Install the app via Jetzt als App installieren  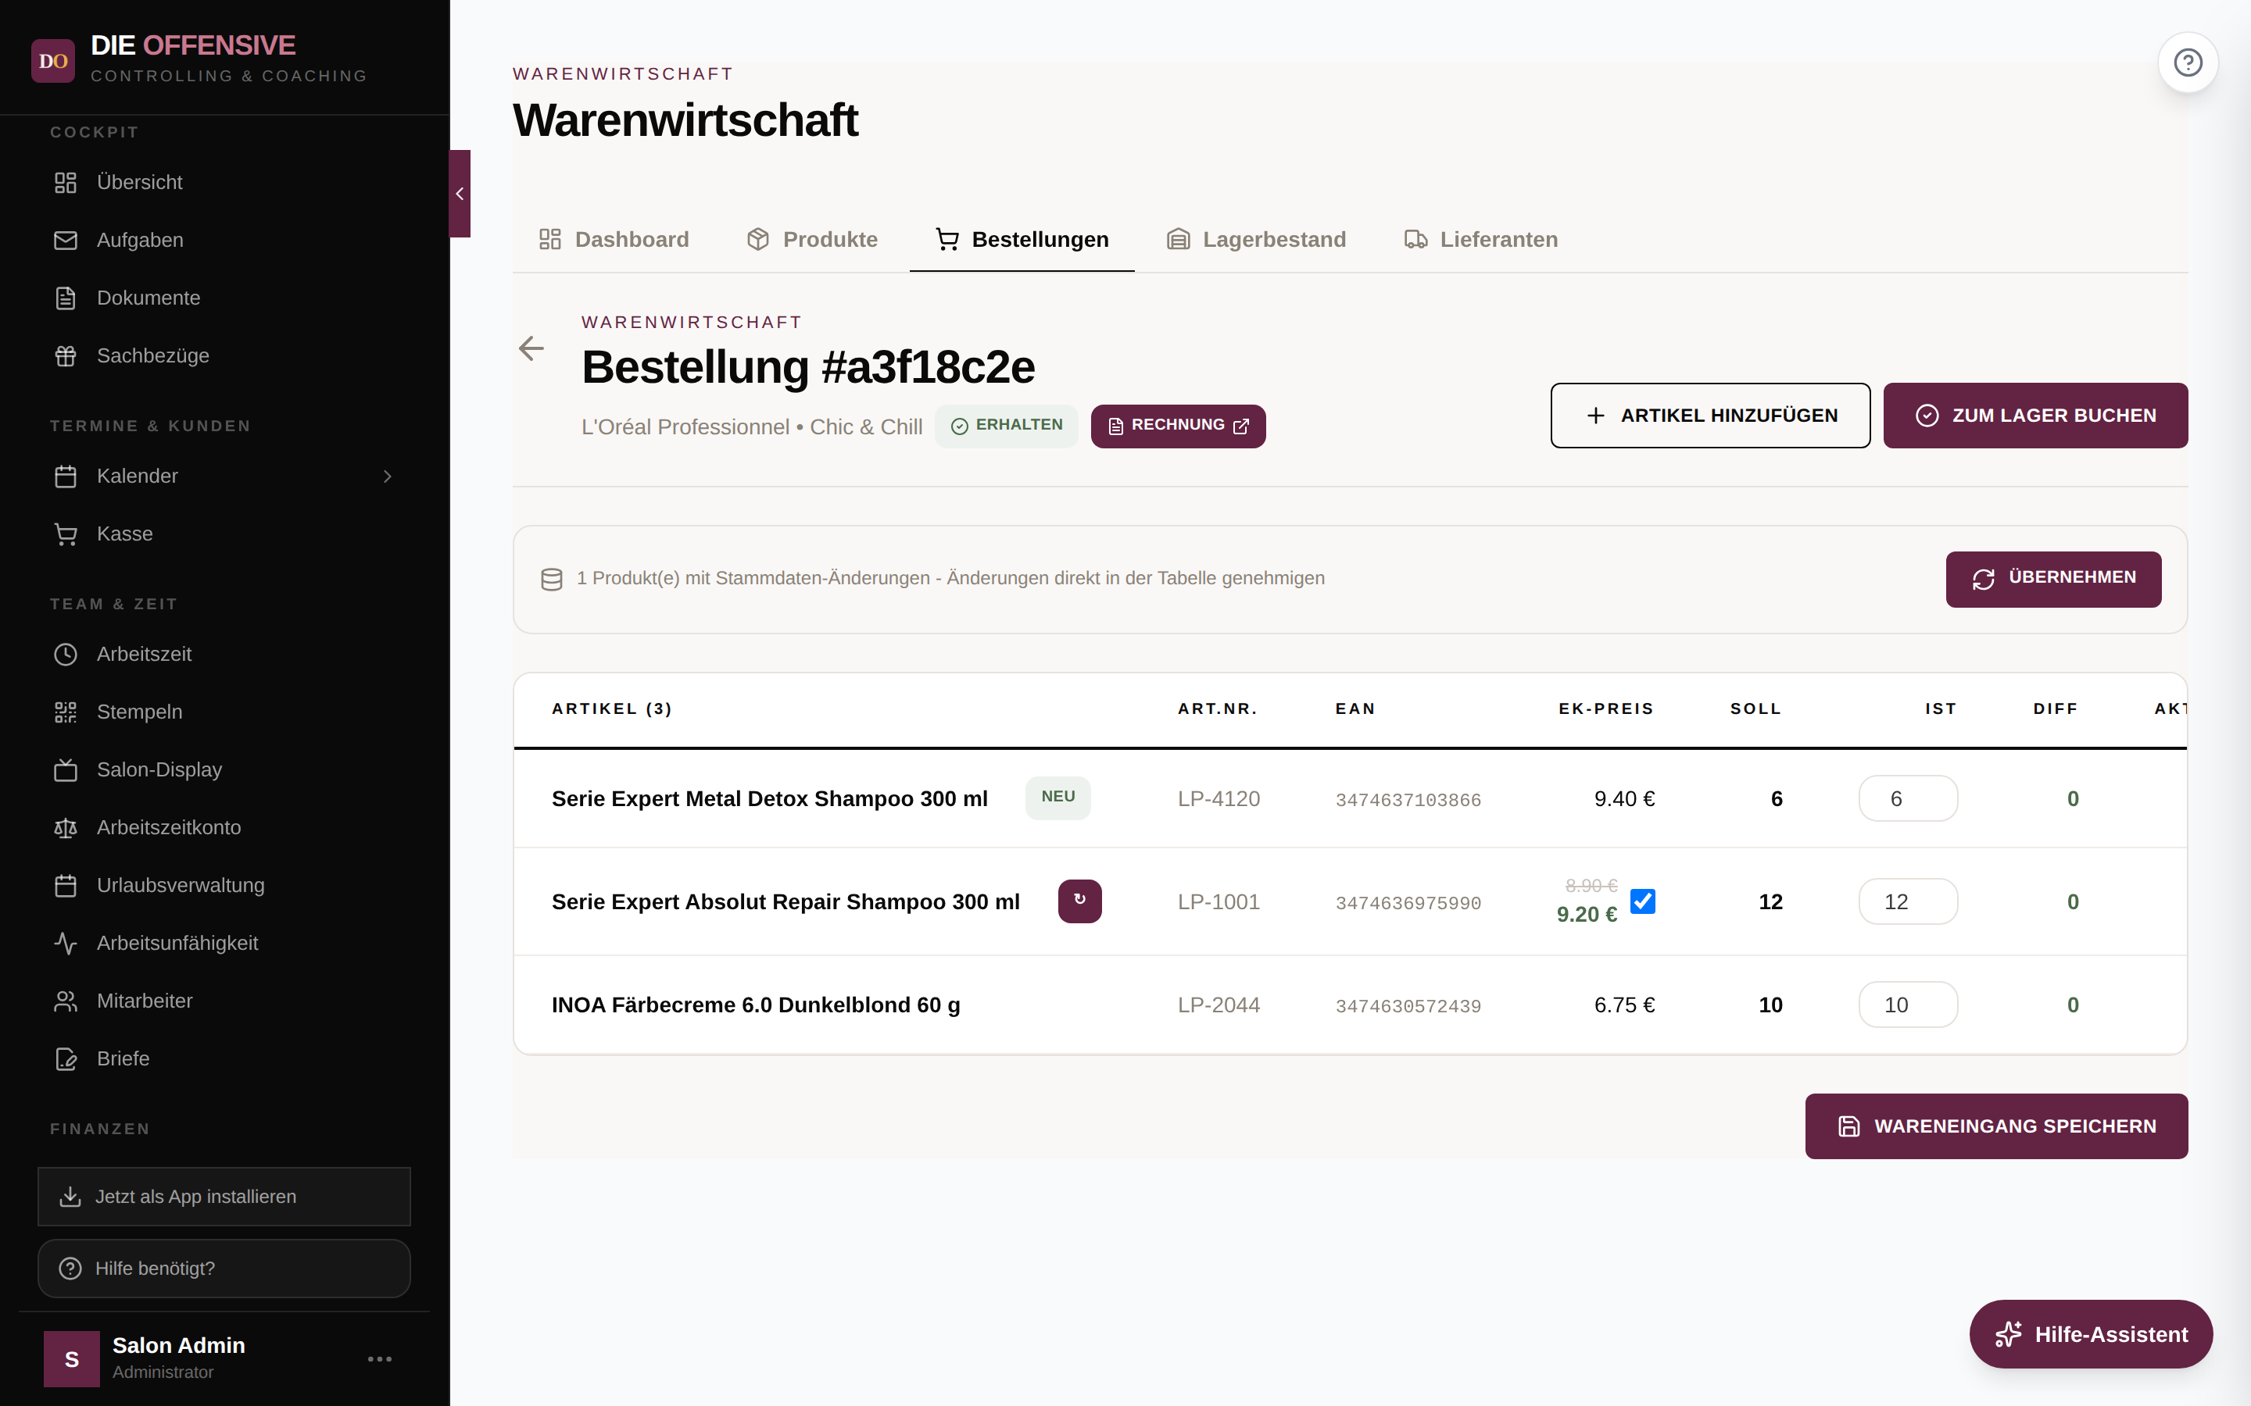point(224,1196)
